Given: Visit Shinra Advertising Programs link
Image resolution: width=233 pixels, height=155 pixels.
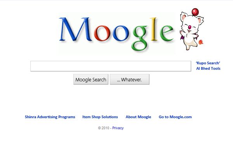Looking at the screenshot, I should tap(50, 117).
